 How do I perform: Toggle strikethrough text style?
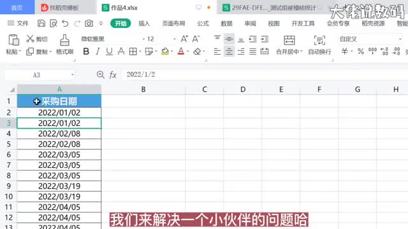121,52
